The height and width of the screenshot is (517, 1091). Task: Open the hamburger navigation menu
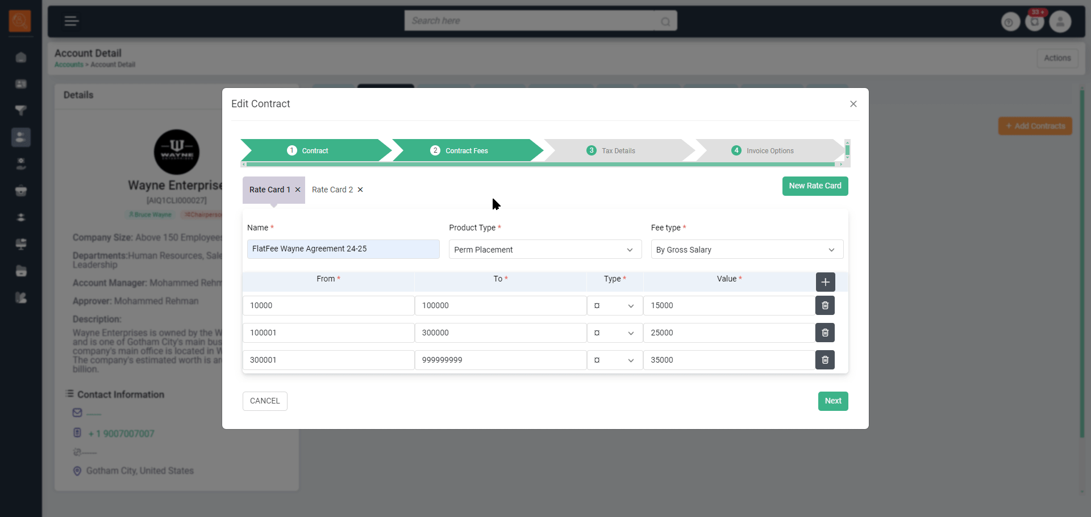71,21
